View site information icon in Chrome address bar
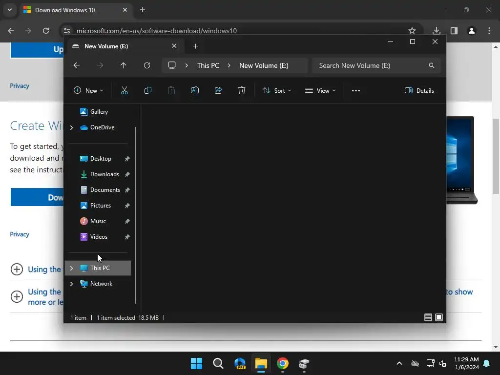The image size is (500, 375). (67, 31)
